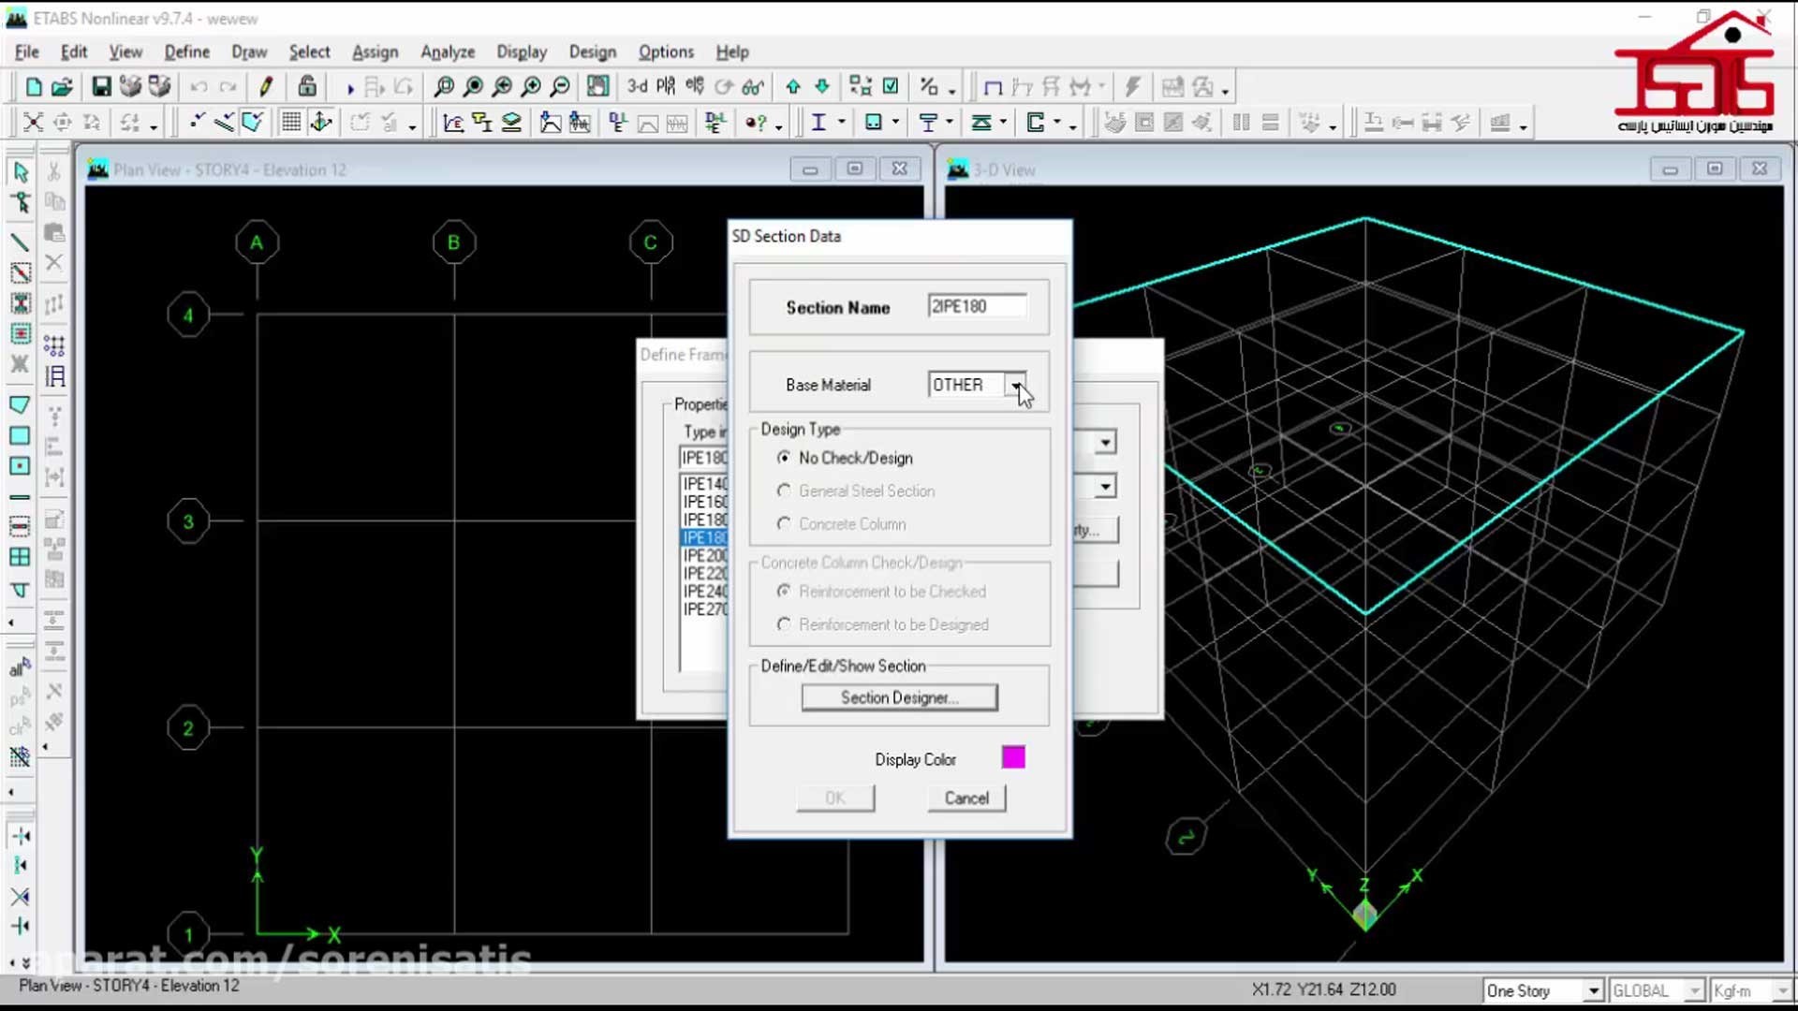Click the Cancel button
The width and height of the screenshot is (1798, 1011).
tap(965, 798)
